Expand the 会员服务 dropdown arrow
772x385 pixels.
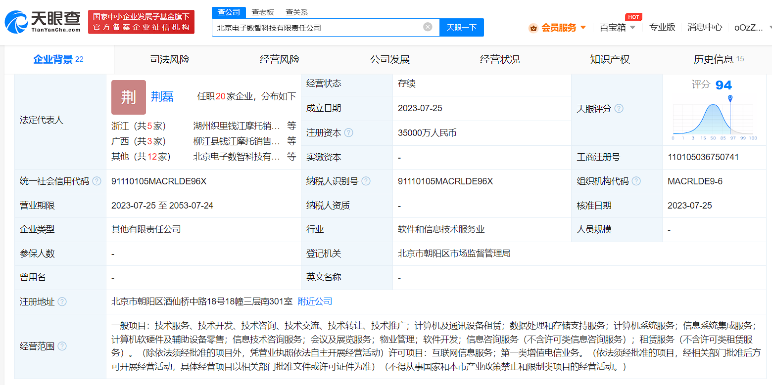583,28
